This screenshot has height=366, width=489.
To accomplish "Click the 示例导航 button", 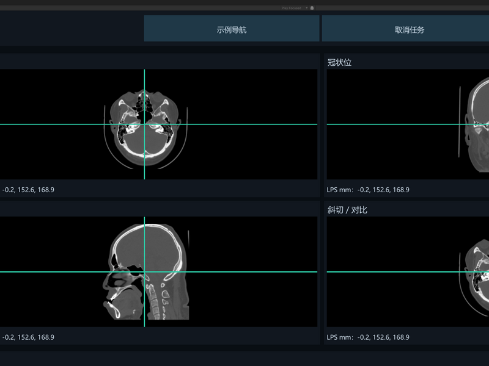I will pyautogui.click(x=232, y=29).
